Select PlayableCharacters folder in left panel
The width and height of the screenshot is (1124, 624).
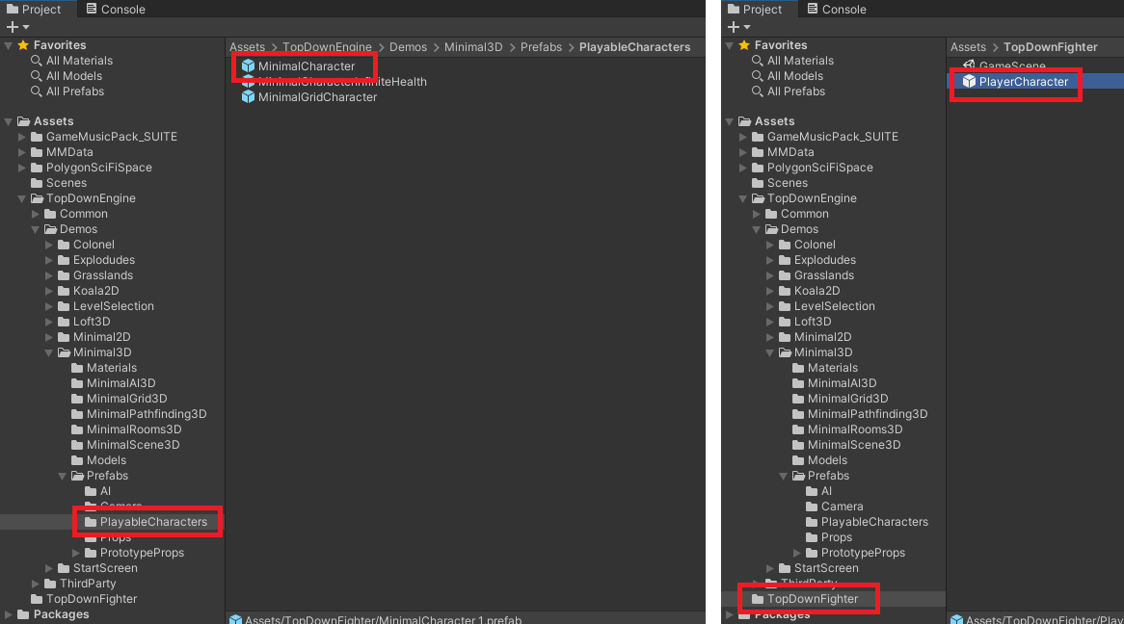147,522
